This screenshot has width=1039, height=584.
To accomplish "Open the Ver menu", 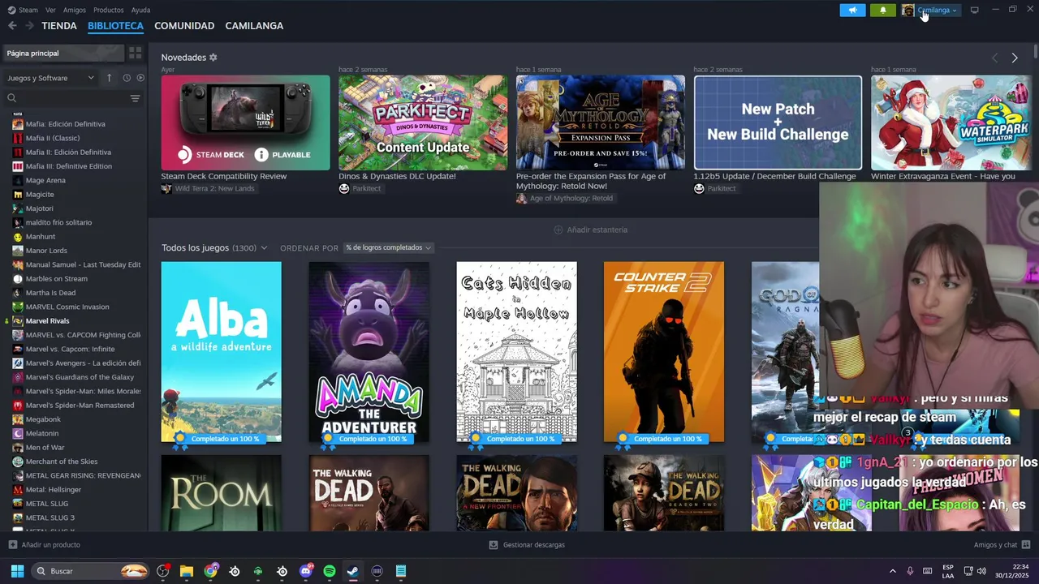I will tap(50, 10).
